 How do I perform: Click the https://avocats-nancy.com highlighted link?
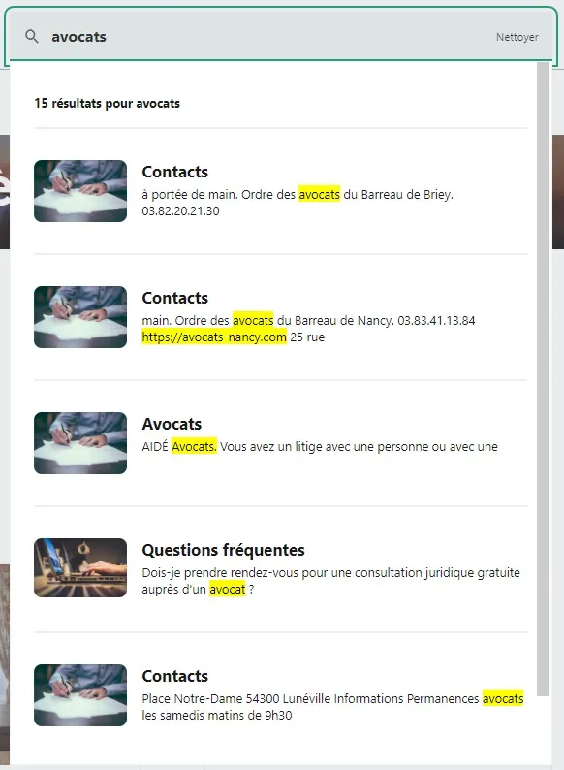coord(214,337)
